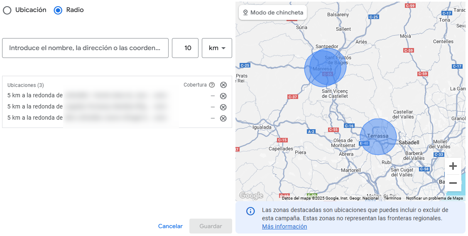Screen dimensions: 468x236
Task: Remove the second 5 km location entry
Action: [x=223, y=107]
